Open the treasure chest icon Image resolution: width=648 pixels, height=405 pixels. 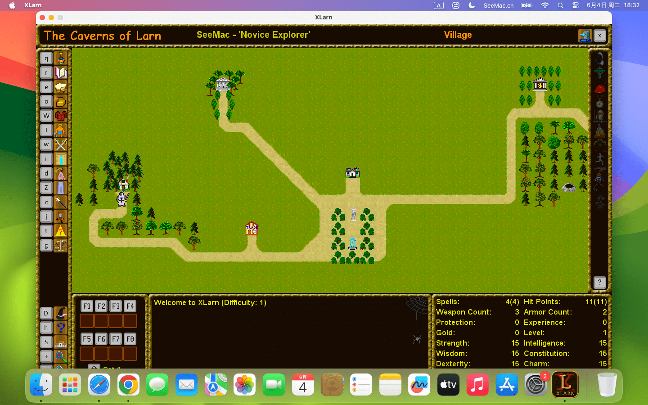tap(61, 102)
